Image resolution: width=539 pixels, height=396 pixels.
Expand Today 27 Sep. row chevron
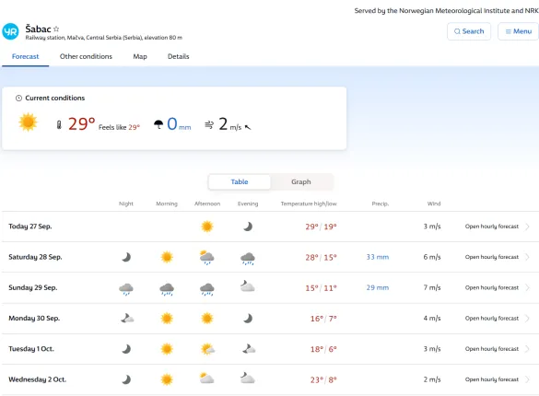527,227
